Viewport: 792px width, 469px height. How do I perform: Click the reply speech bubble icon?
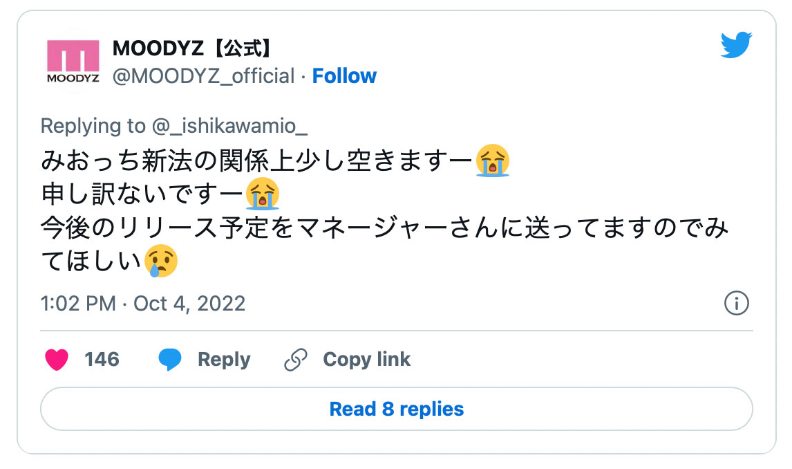tap(170, 360)
